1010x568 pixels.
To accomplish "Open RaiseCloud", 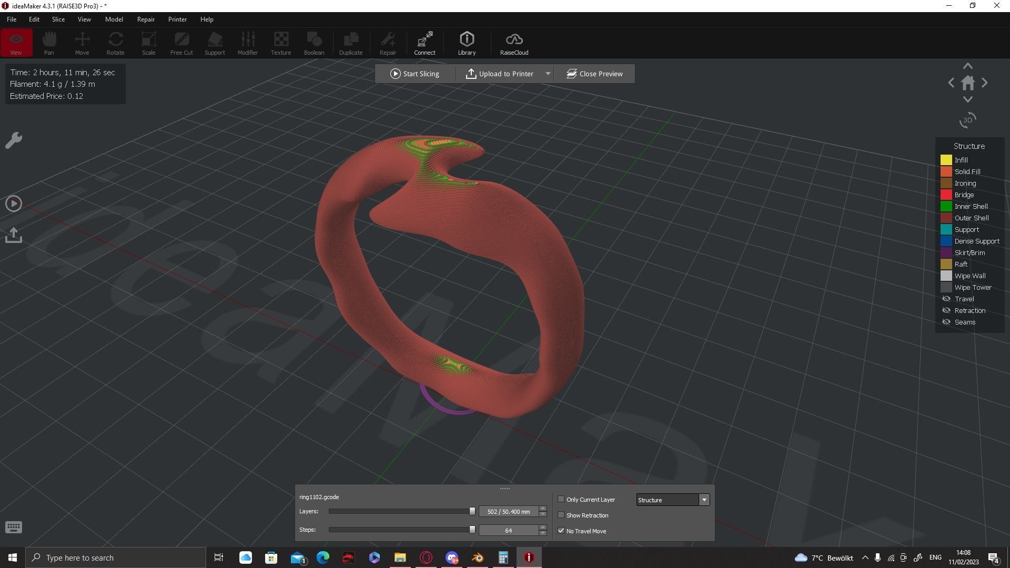I will point(514,43).
